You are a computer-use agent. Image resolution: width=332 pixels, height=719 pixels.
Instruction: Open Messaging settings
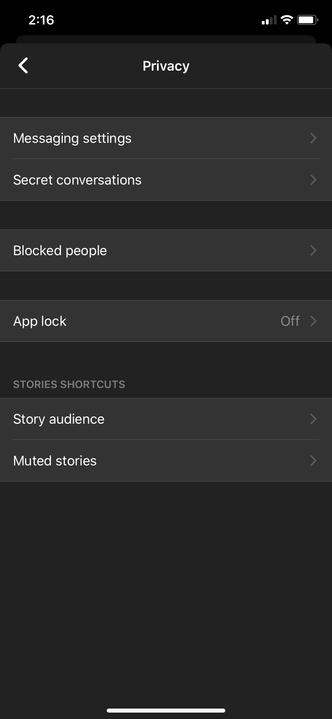tap(72, 138)
